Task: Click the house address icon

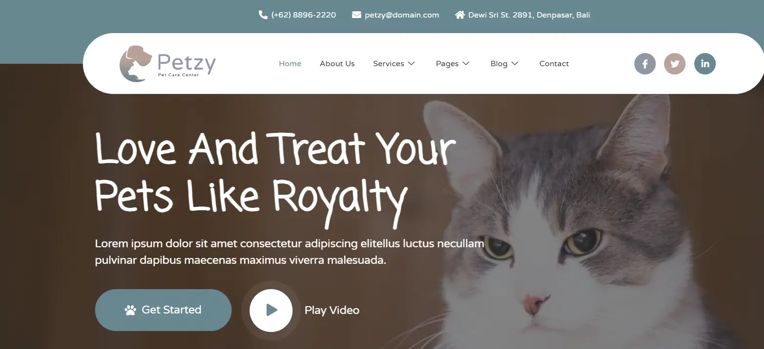Action: pos(460,15)
